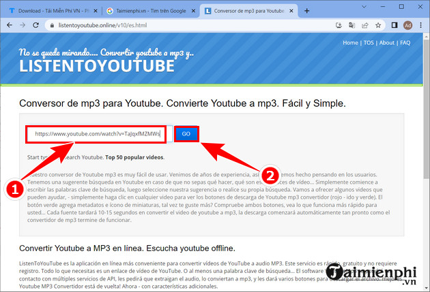Click the page vertical scrollbar
430x292 pixels.
click(x=426, y=110)
